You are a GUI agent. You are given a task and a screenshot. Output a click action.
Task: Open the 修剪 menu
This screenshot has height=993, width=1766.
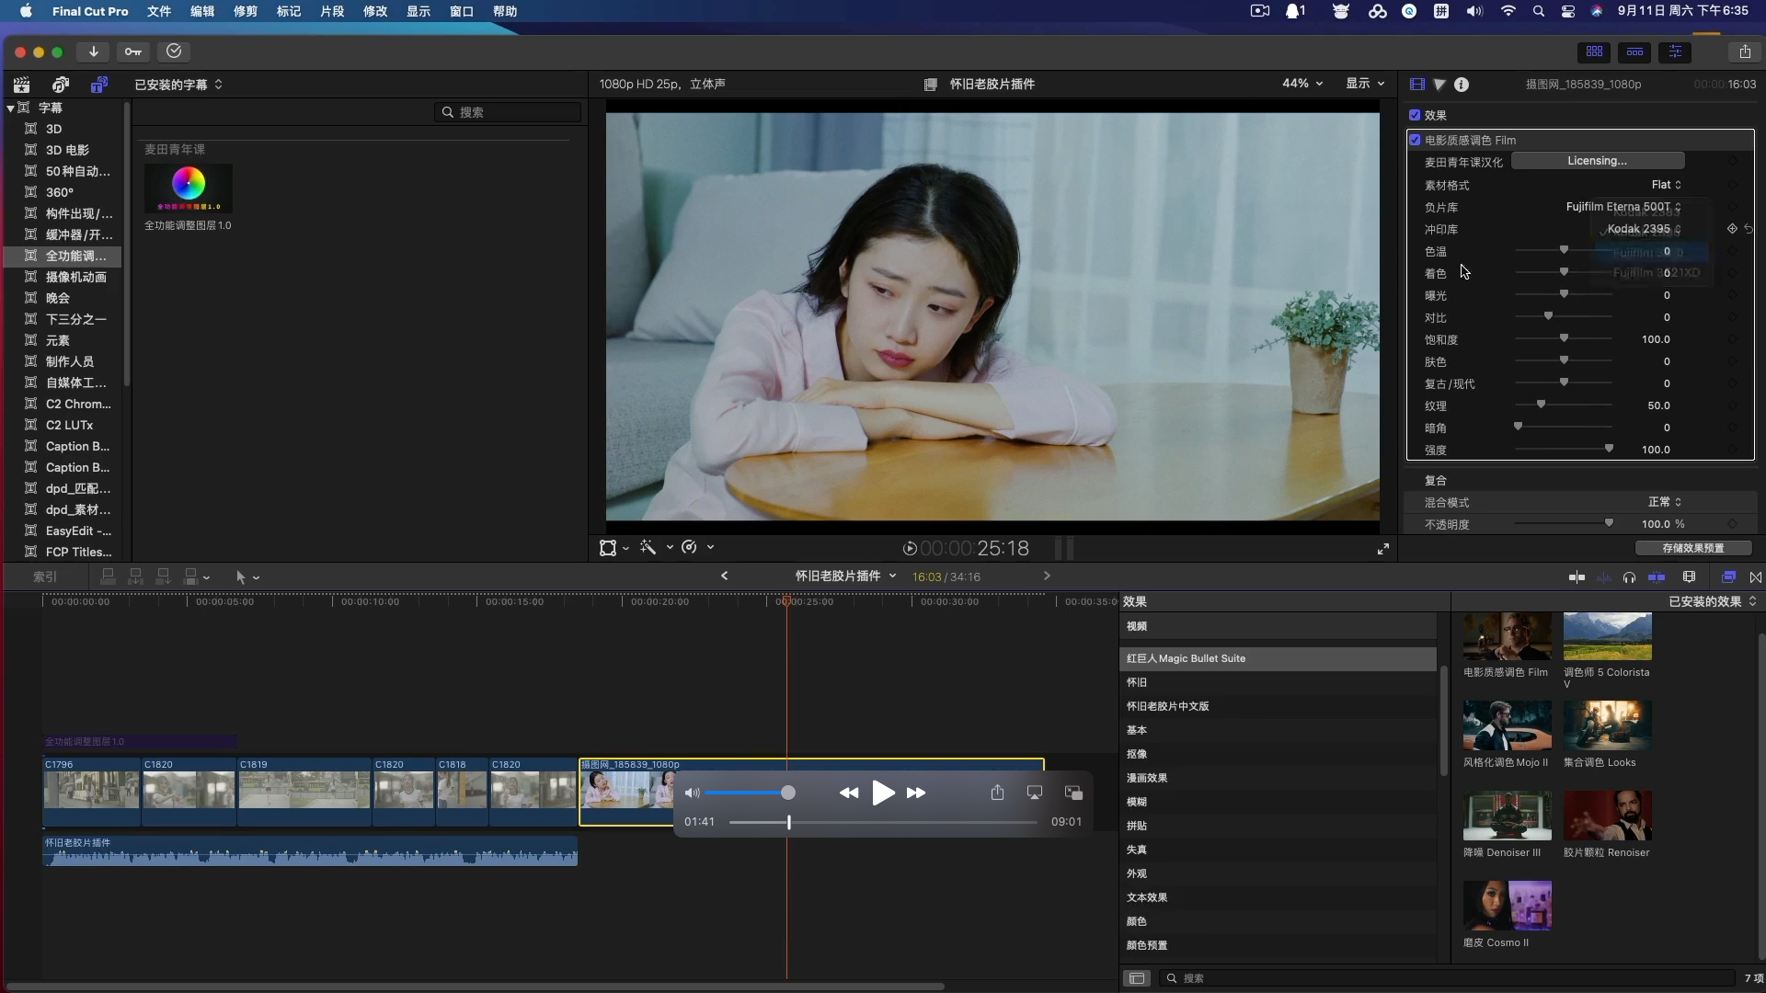(246, 11)
